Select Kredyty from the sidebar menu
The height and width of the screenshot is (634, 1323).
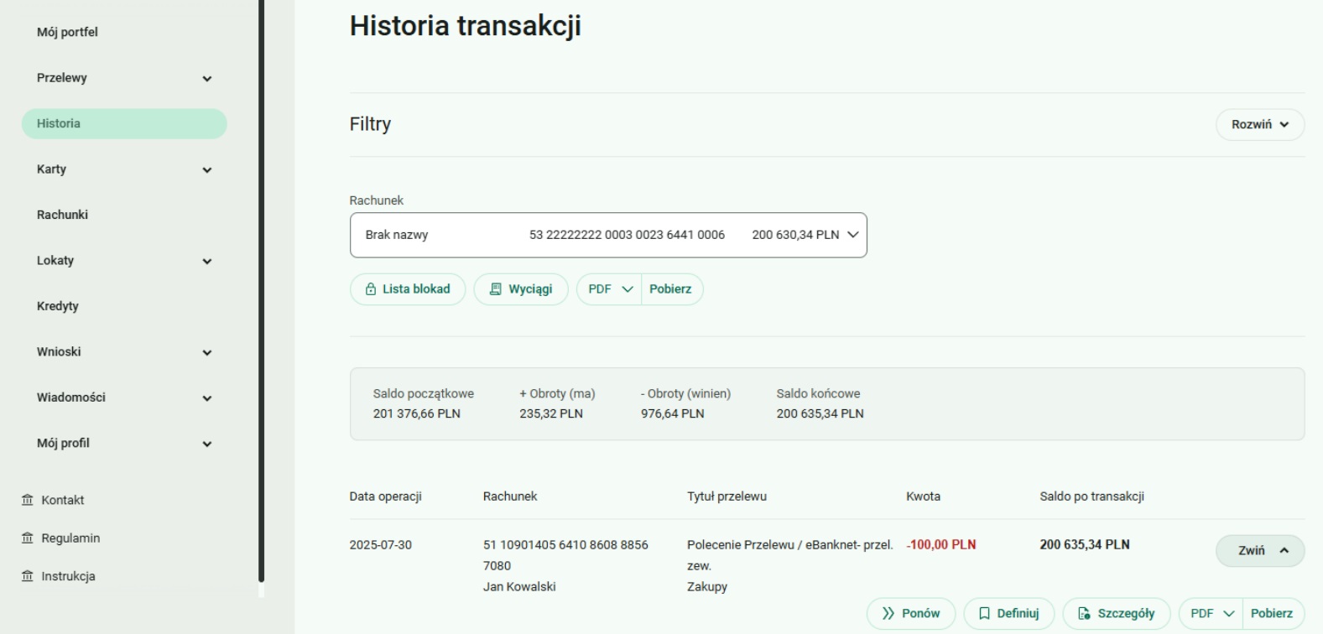coord(58,306)
